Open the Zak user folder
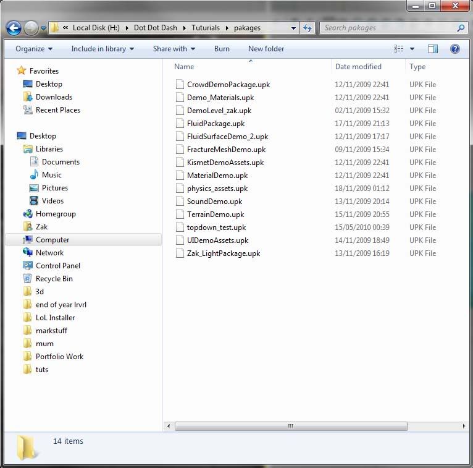The image size is (473, 468). coord(35,227)
